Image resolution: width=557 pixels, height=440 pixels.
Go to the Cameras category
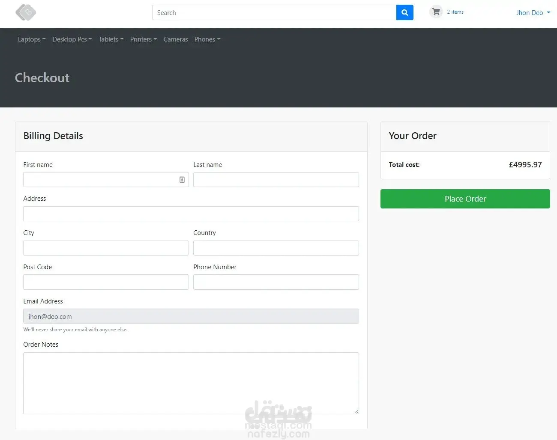click(176, 39)
